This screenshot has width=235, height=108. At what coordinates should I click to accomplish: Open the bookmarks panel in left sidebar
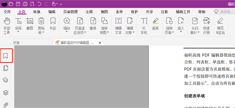(x=6, y=56)
